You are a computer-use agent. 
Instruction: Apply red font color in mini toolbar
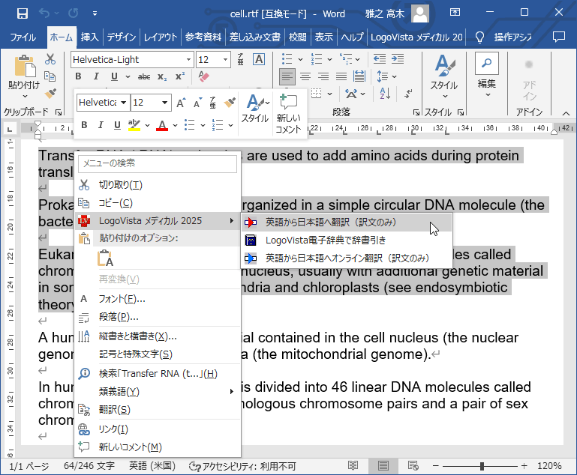click(x=162, y=125)
